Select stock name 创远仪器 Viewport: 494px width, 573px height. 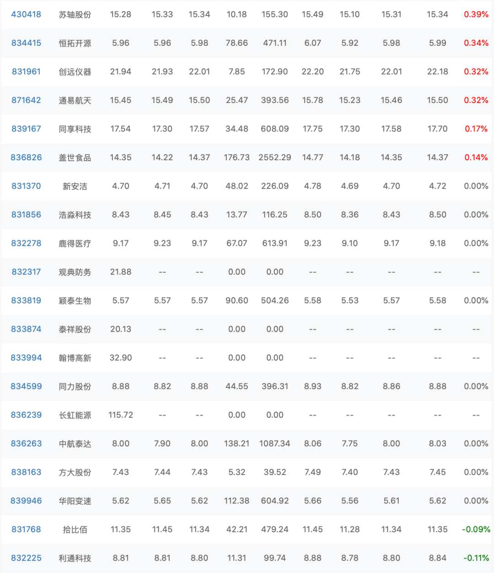click(x=75, y=72)
